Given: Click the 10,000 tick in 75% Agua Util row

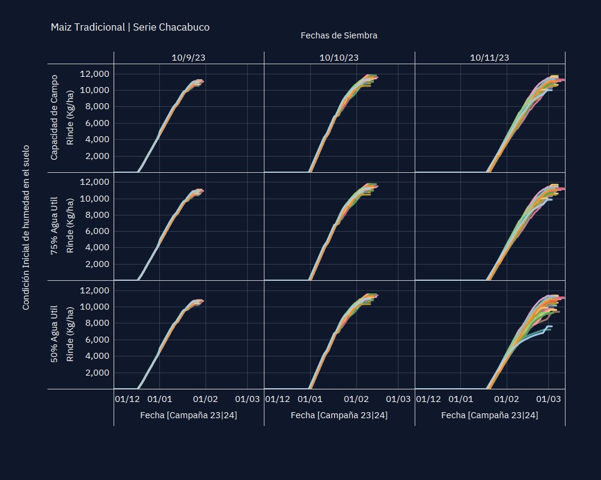Looking at the screenshot, I should coord(94,198).
